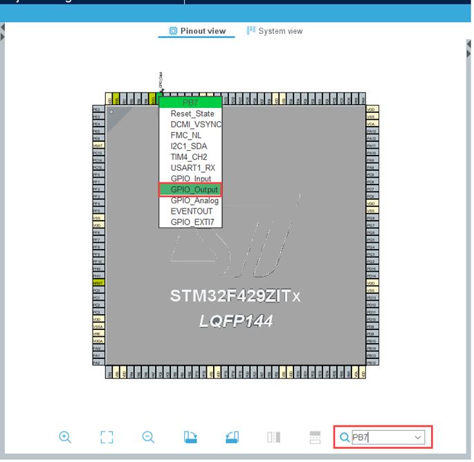Open the pin search dropdown arrow
Screen dimensions: 474x462
(x=418, y=437)
